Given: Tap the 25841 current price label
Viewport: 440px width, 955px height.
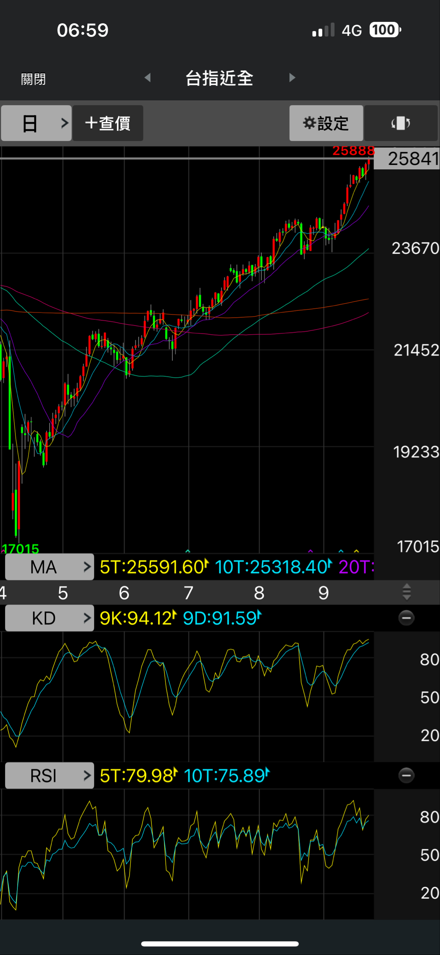Looking at the screenshot, I should pos(407,159).
